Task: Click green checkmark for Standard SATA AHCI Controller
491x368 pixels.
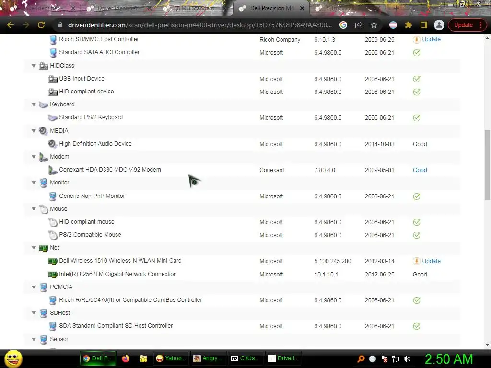Action: 417,53
